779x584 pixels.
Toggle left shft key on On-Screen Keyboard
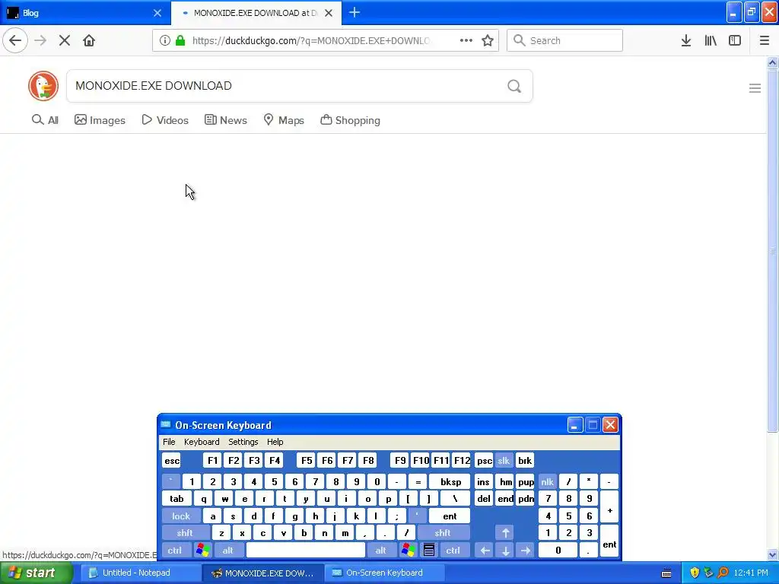click(x=184, y=533)
